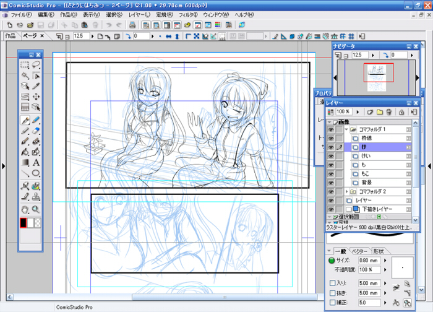Collapse the コマフォルダ 1 folder
433x312 pixels.
346,129
